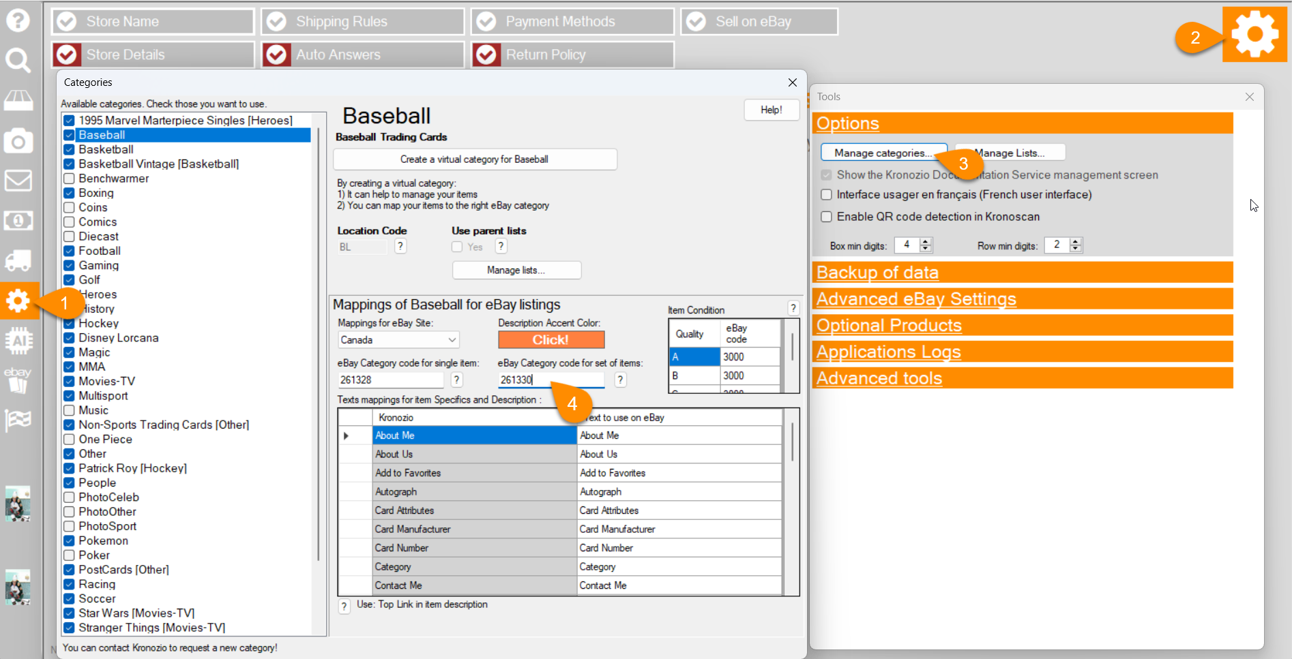Enable French user interface checkbox
The height and width of the screenshot is (659, 1292).
[826, 195]
